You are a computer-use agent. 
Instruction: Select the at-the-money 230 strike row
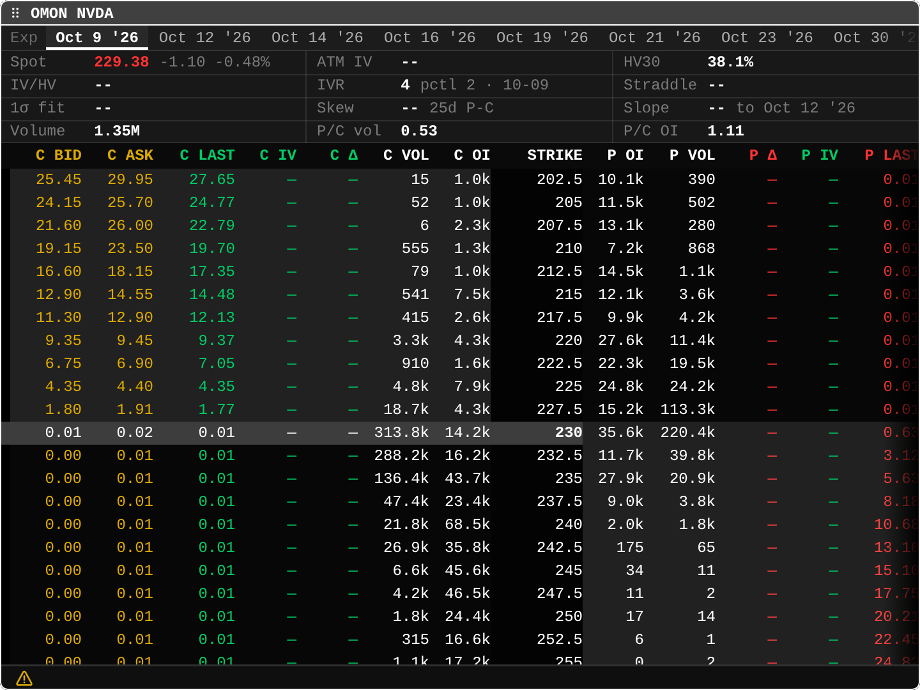(x=460, y=433)
